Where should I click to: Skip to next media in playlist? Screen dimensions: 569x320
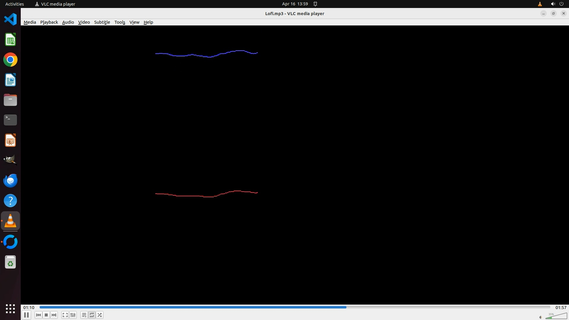(54, 315)
